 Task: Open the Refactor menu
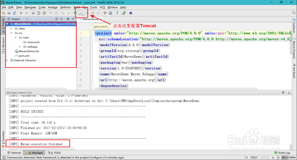pos(65,7)
